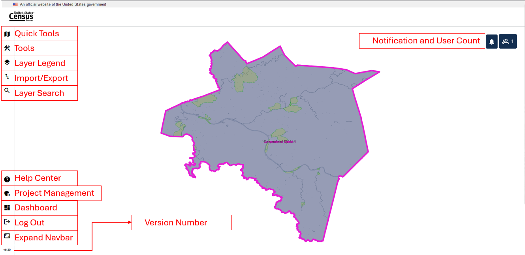Open notifications with the bell button
Viewport: 525px width, 255px height.
tap(491, 41)
